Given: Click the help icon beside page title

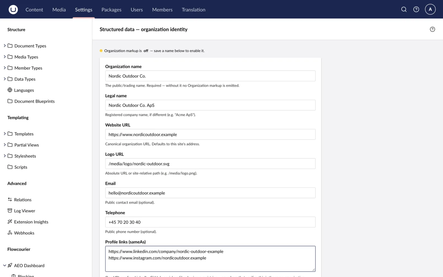Looking at the screenshot, I should (x=432, y=29).
